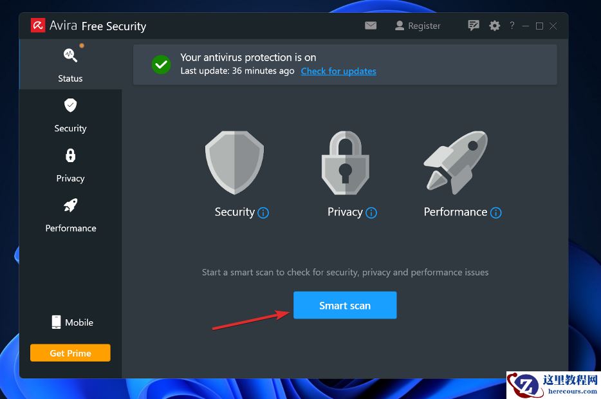The width and height of the screenshot is (601, 399).
Task: Open the mail messages envelope icon
Action: 371,26
